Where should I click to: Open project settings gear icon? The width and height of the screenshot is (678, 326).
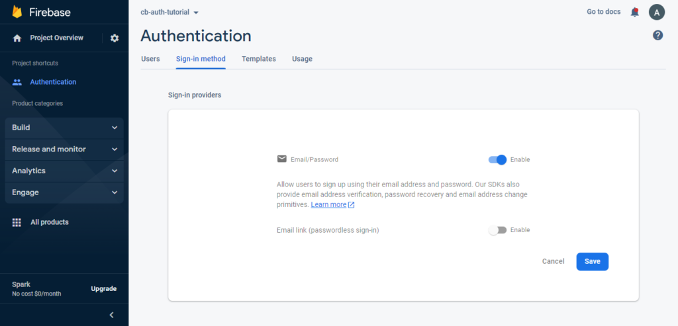(114, 38)
